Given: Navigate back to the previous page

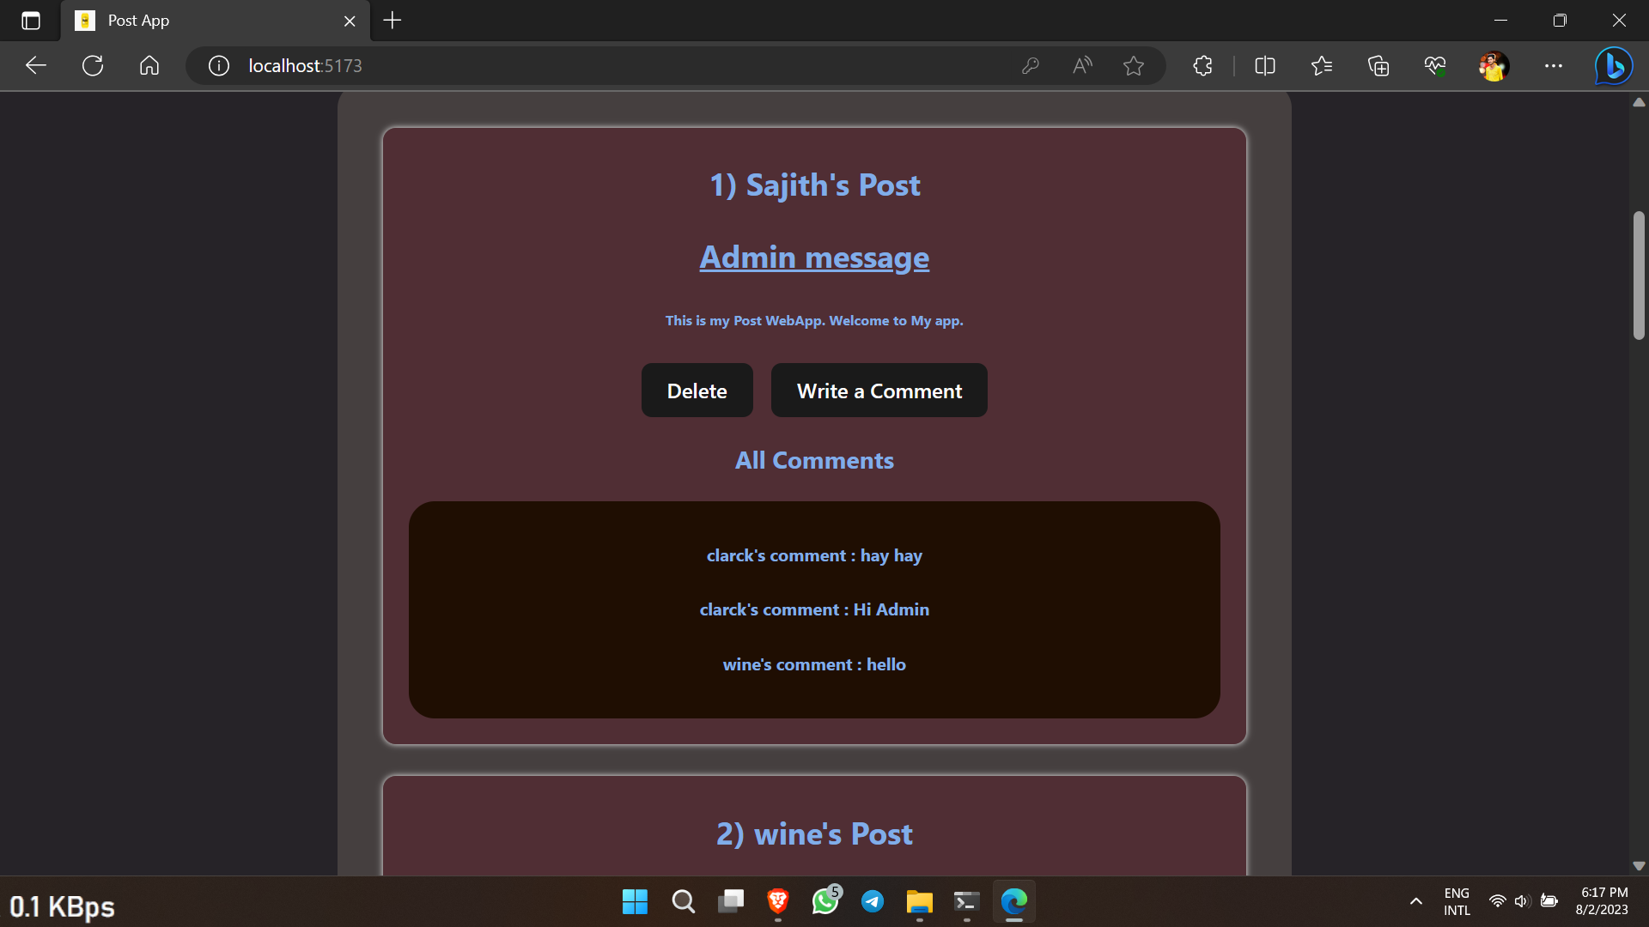Looking at the screenshot, I should point(34,65).
